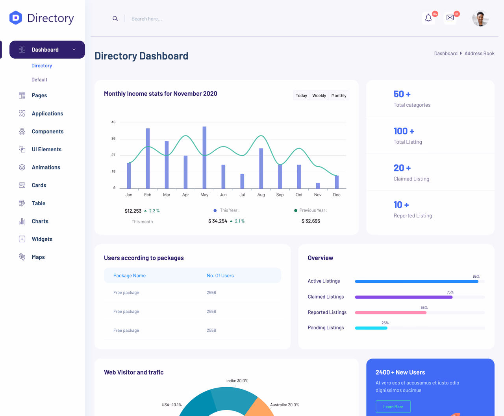Click the Reported Listings progress bar
This screenshot has height=416, width=504.
click(420, 312)
